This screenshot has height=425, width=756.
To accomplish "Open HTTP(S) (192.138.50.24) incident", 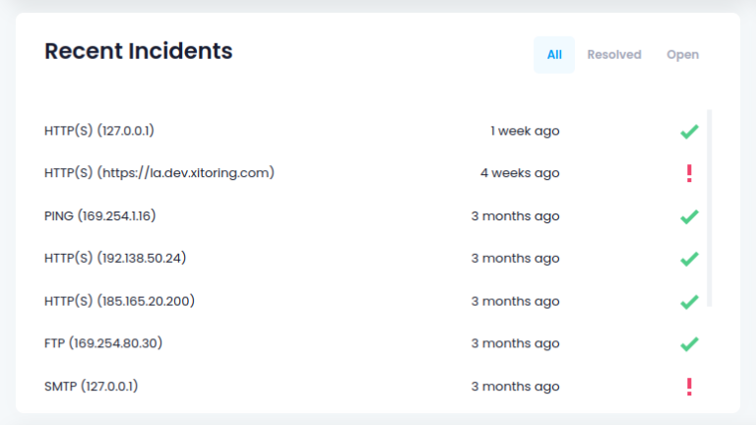I will [115, 259].
